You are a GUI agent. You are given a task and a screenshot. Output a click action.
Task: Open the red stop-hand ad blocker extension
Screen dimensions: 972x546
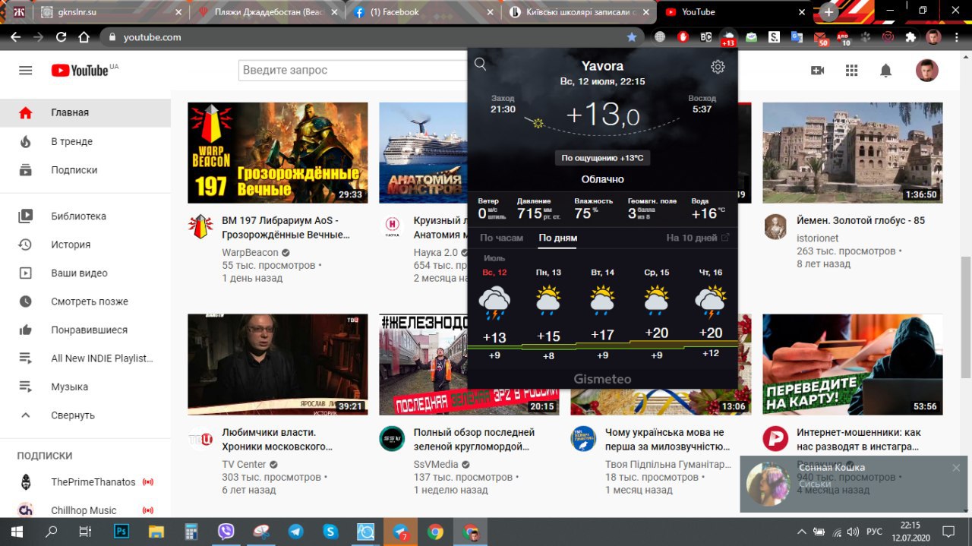point(683,36)
